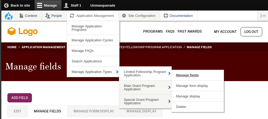268x119 pixels.
Task: Click the Manage hamburger menu icon
Action: coord(40,5)
